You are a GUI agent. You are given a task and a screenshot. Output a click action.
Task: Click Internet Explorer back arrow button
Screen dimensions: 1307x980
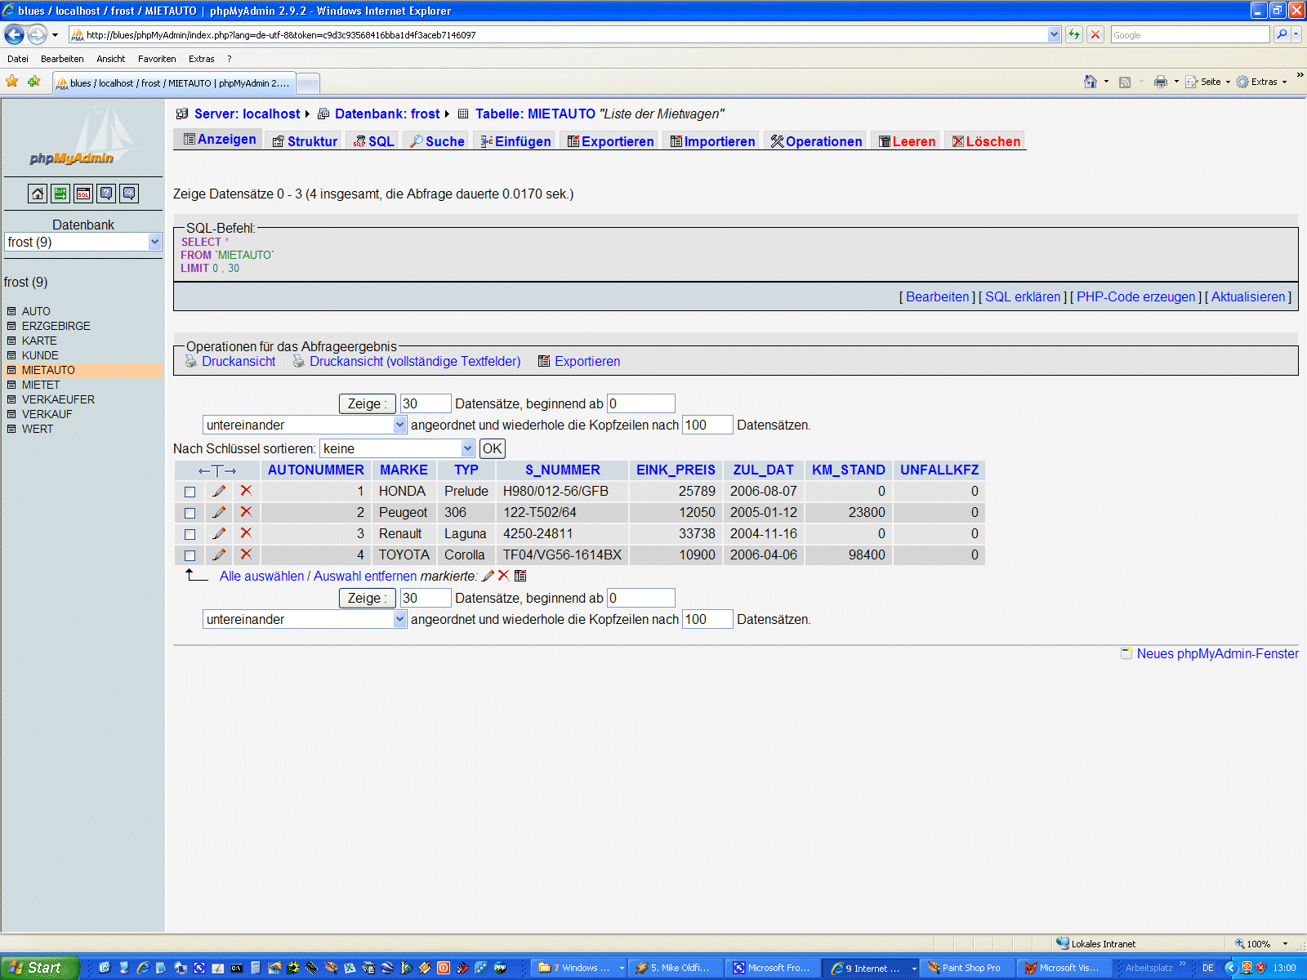coord(15,34)
